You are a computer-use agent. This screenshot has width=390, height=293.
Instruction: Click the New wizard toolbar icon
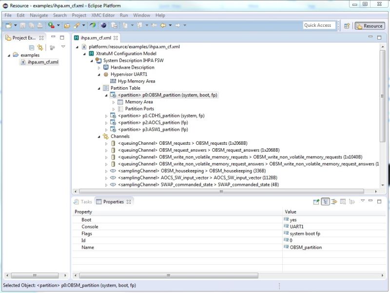[8, 25]
